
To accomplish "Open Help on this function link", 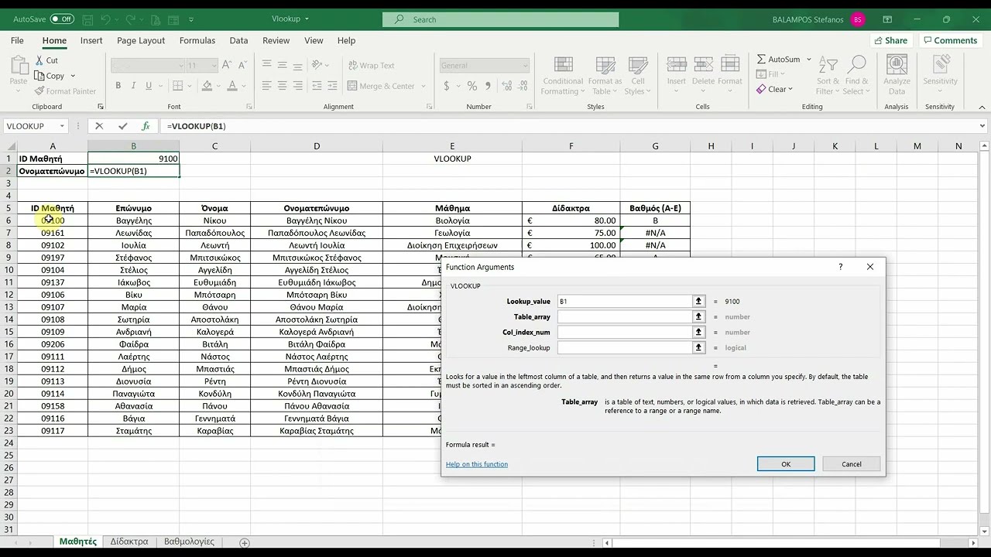I will (x=477, y=464).
